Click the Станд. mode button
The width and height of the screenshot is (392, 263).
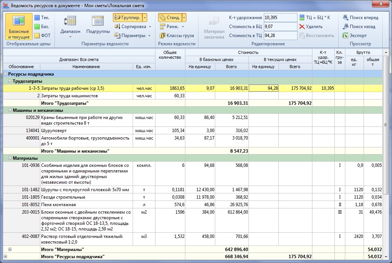[170, 18]
